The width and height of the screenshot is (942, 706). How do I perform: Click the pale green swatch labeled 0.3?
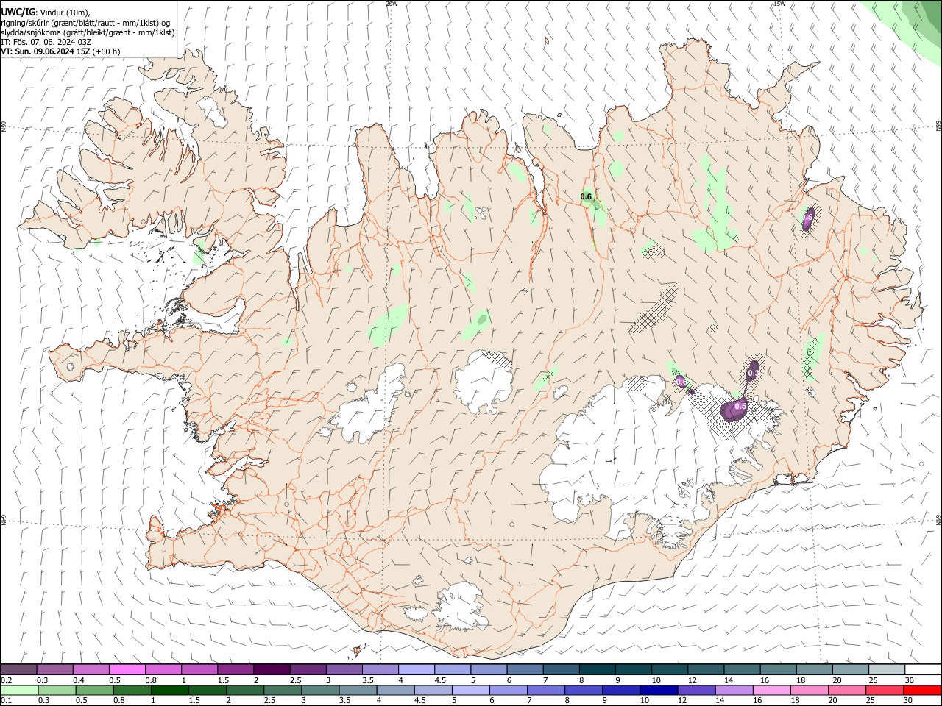[x=56, y=691]
